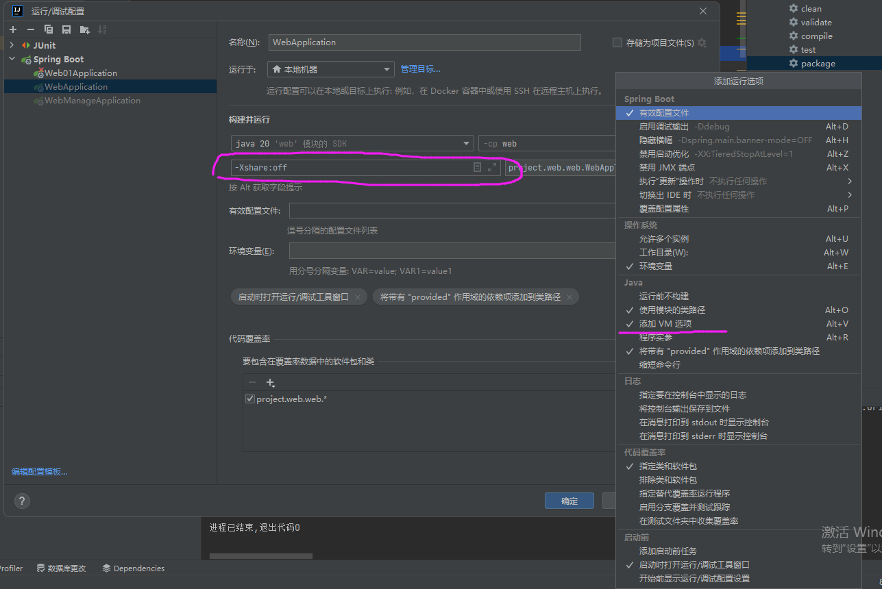
Task: Select 禁用 JMX 端点 option
Action: [739, 168]
